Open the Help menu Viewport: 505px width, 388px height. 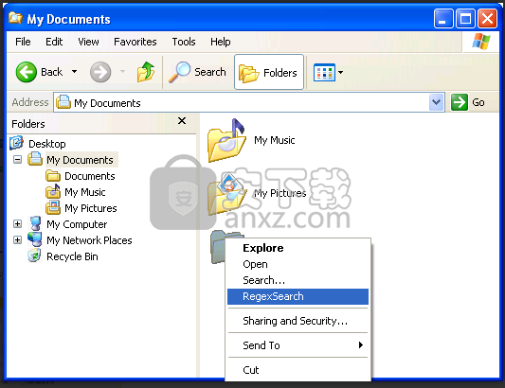point(221,42)
